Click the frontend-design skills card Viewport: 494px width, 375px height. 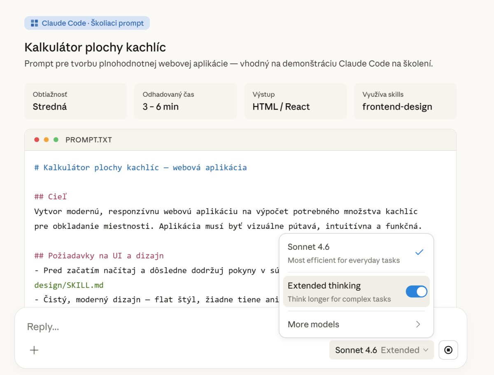point(405,101)
